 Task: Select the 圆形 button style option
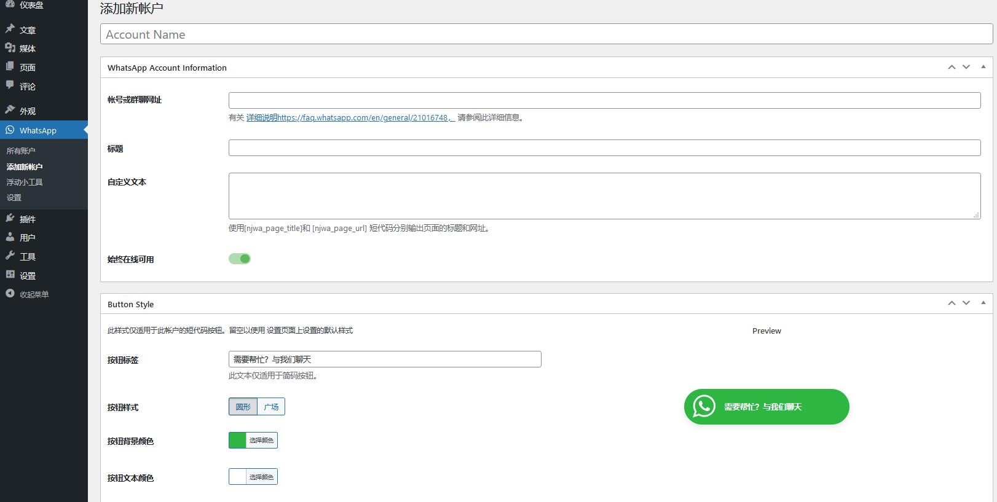tap(243, 407)
